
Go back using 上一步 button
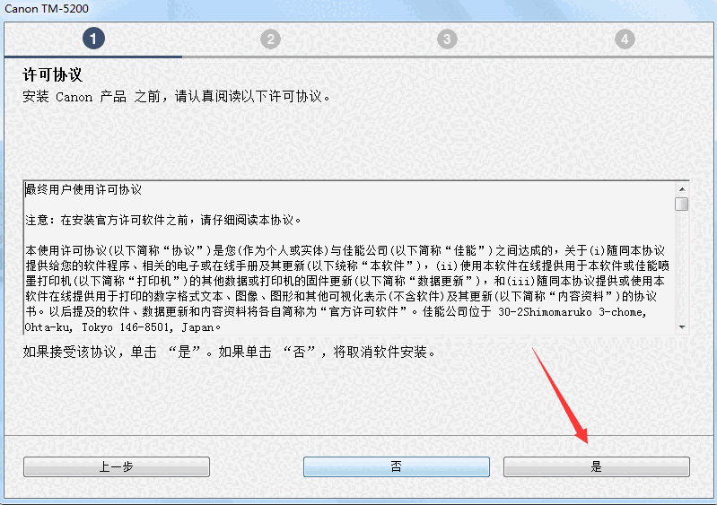tap(117, 466)
